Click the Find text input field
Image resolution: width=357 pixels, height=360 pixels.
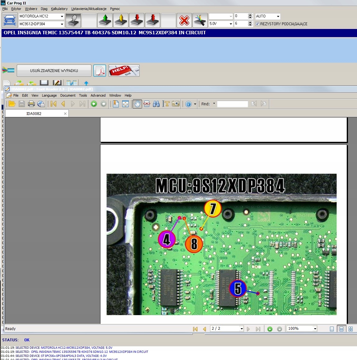232,104
